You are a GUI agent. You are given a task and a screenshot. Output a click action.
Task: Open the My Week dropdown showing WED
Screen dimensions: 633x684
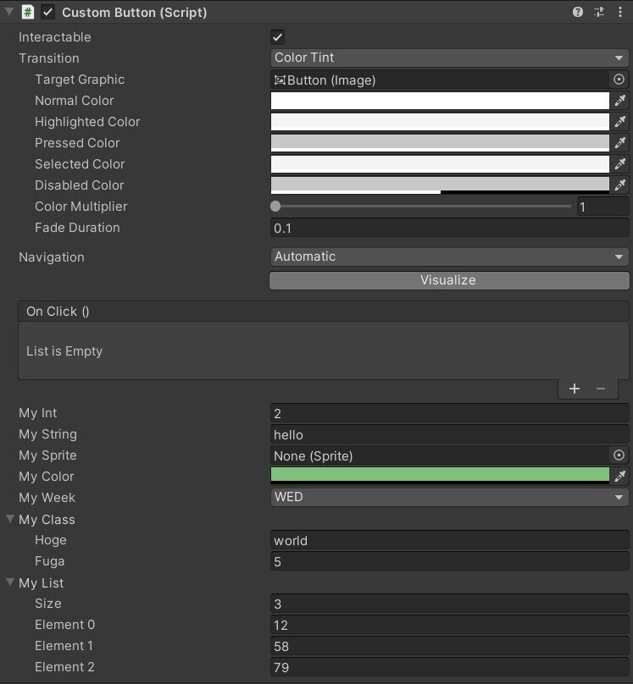(450, 497)
